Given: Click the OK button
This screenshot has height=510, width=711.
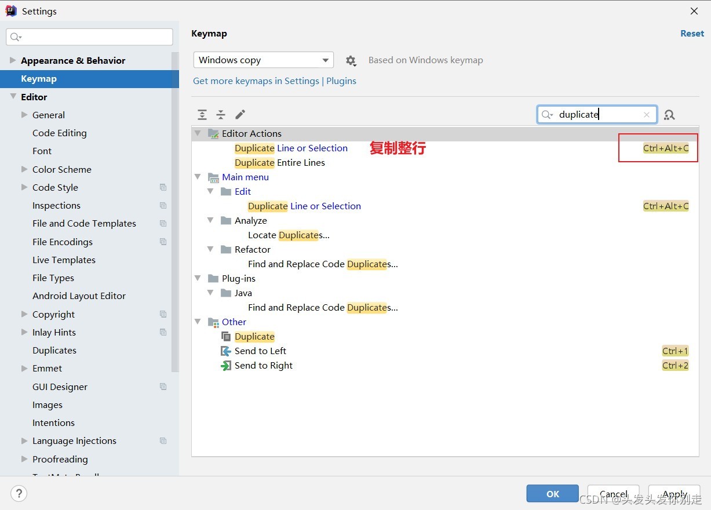Looking at the screenshot, I should pos(553,494).
